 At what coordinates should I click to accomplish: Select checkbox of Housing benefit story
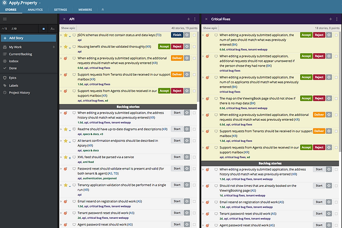tap(194, 47)
